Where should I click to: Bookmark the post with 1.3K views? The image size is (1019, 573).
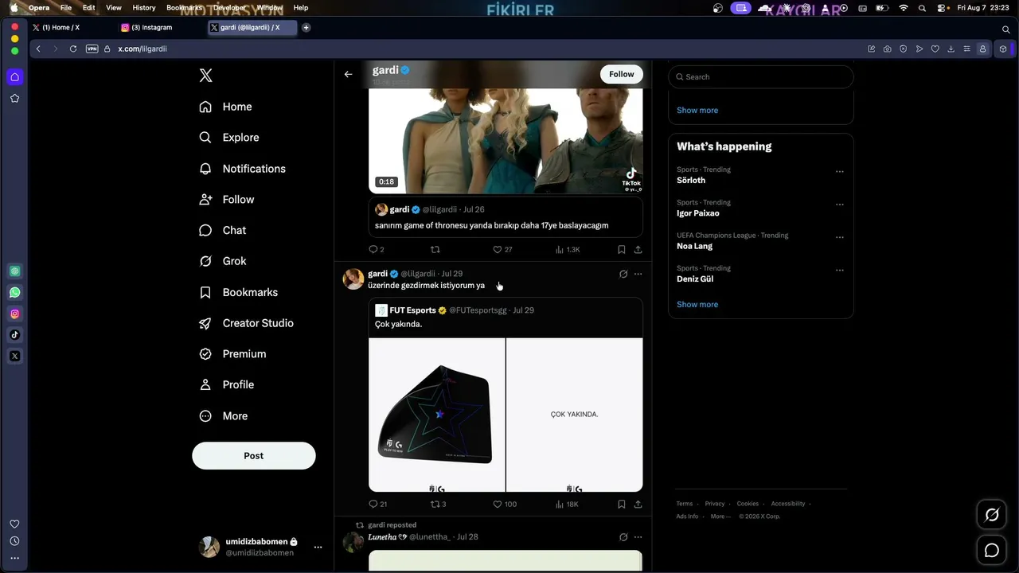tap(621, 249)
